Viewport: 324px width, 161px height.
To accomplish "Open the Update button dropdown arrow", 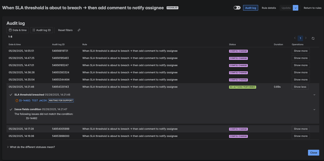I will coord(295,8).
